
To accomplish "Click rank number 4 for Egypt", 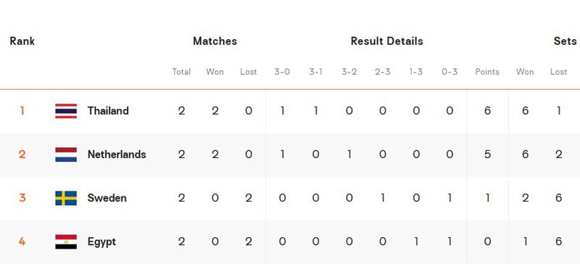I will coord(22,242).
